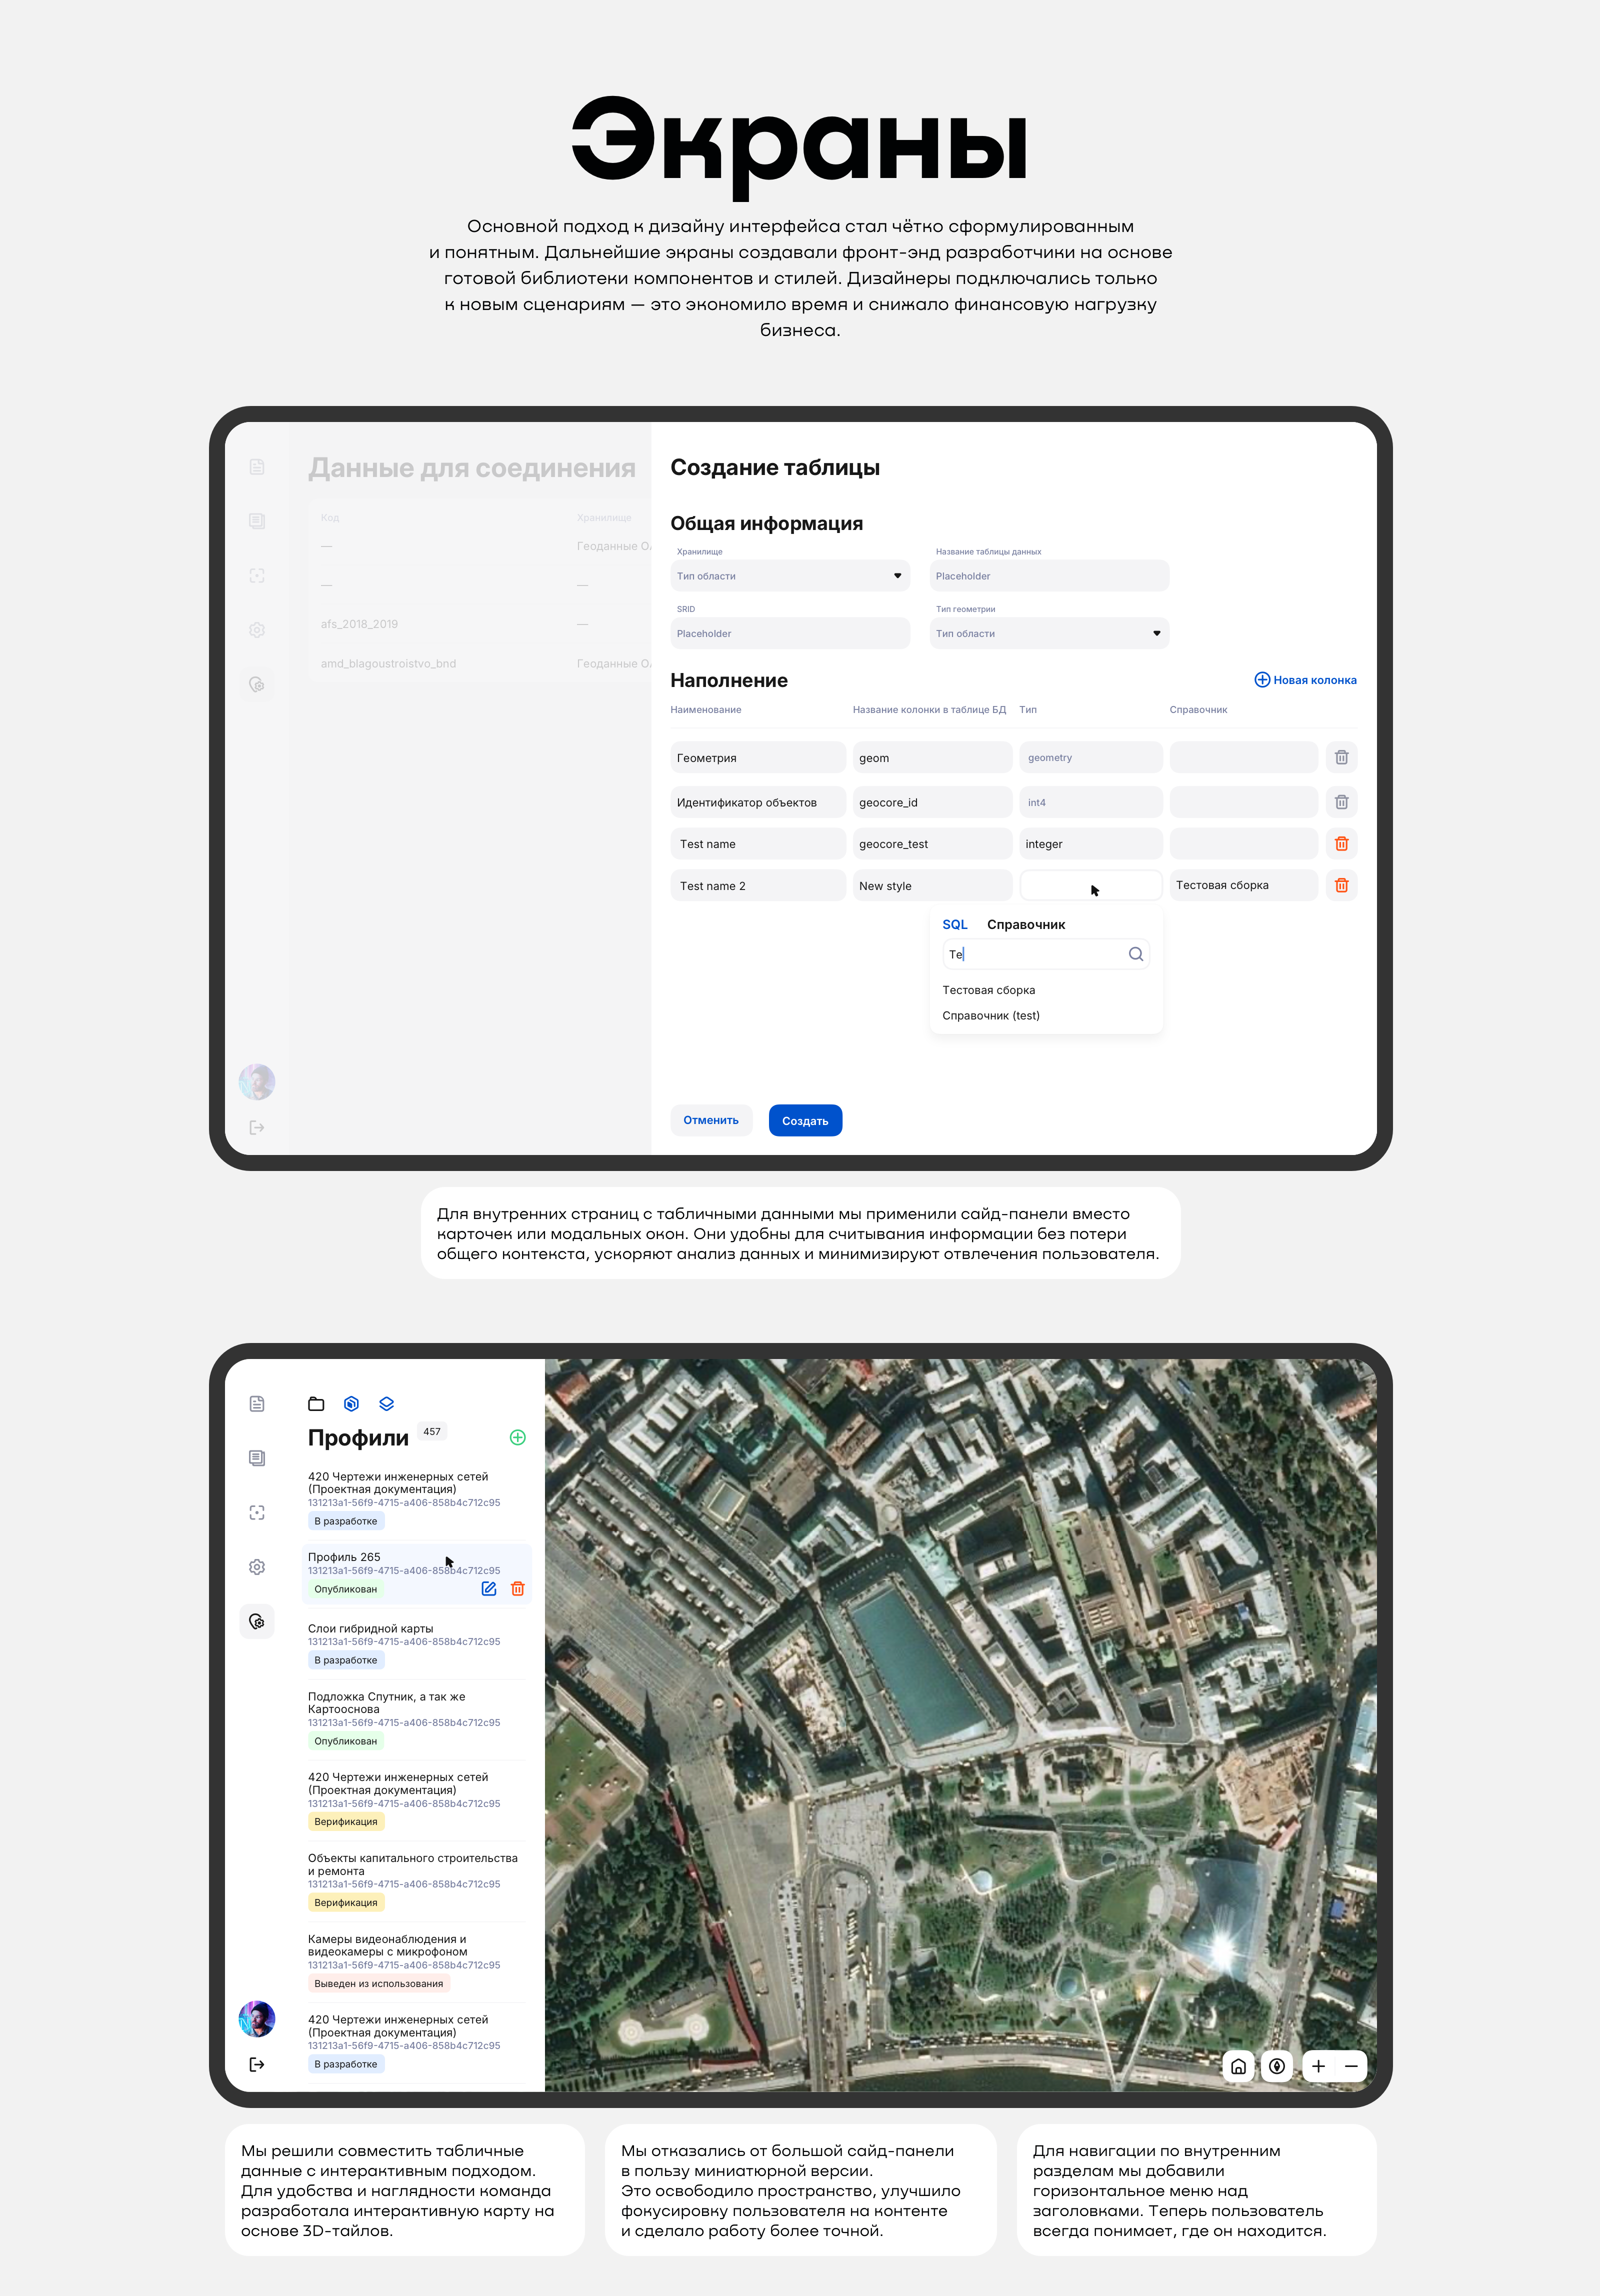The image size is (1600, 2296).
Task: Zoom out with the map minus button
Action: coord(1351,2066)
